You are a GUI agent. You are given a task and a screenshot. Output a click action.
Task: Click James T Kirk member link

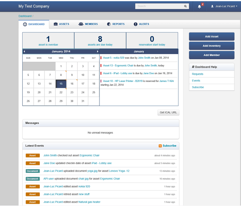point(167,81)
